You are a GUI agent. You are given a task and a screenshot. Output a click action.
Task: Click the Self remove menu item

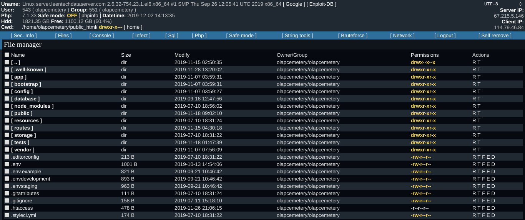(x=495, y=35)
